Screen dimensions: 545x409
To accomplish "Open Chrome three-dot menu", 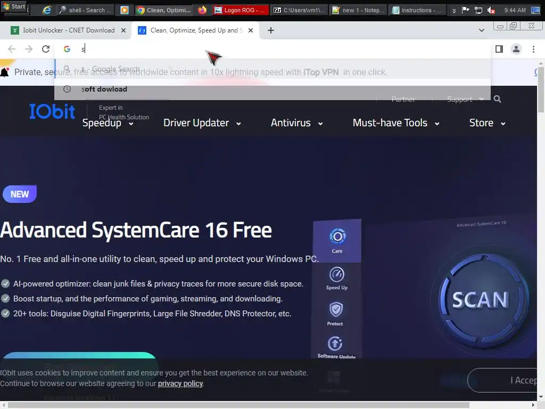I will coord(533,49).
